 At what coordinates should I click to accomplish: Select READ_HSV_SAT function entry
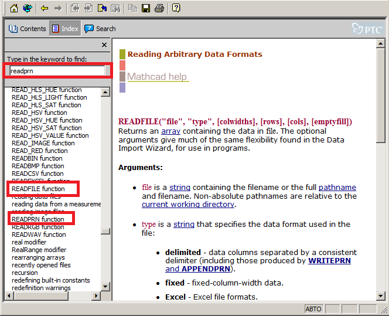(x=47, y=128)
